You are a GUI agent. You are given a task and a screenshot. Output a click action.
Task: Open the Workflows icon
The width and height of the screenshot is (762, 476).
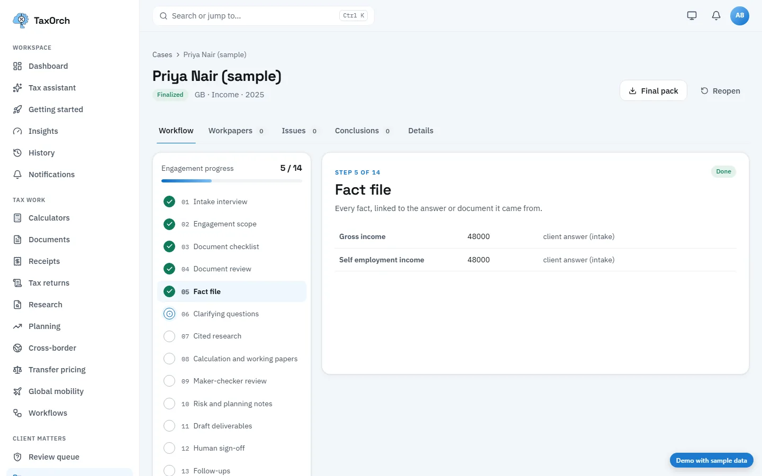pos(17,413)
